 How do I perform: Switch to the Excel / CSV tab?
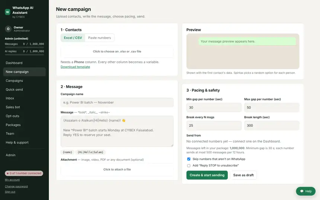(x=73, y=38)
